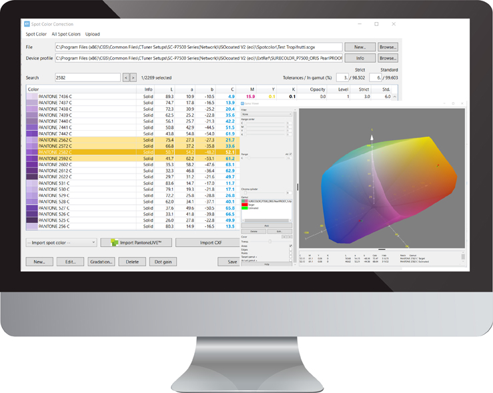This screenshot has height=393, width=493.
Task: Go to next search result arrow
Action: (x=133, y=77)
